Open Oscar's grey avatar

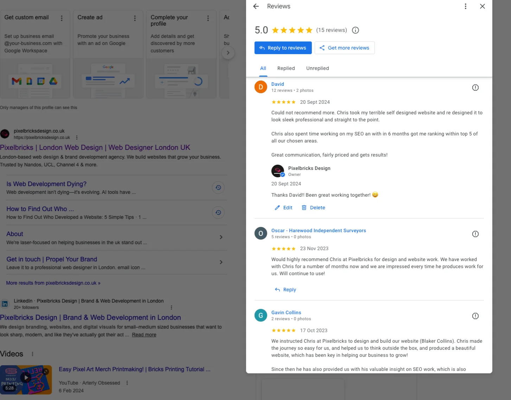tap(261, 233)
